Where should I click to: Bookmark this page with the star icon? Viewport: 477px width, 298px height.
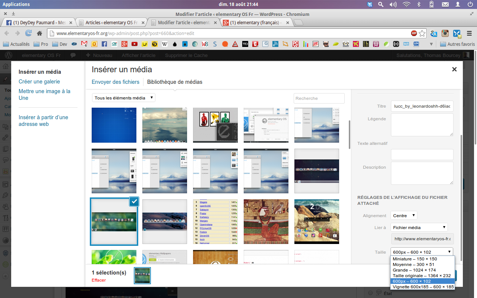(422, 33)
